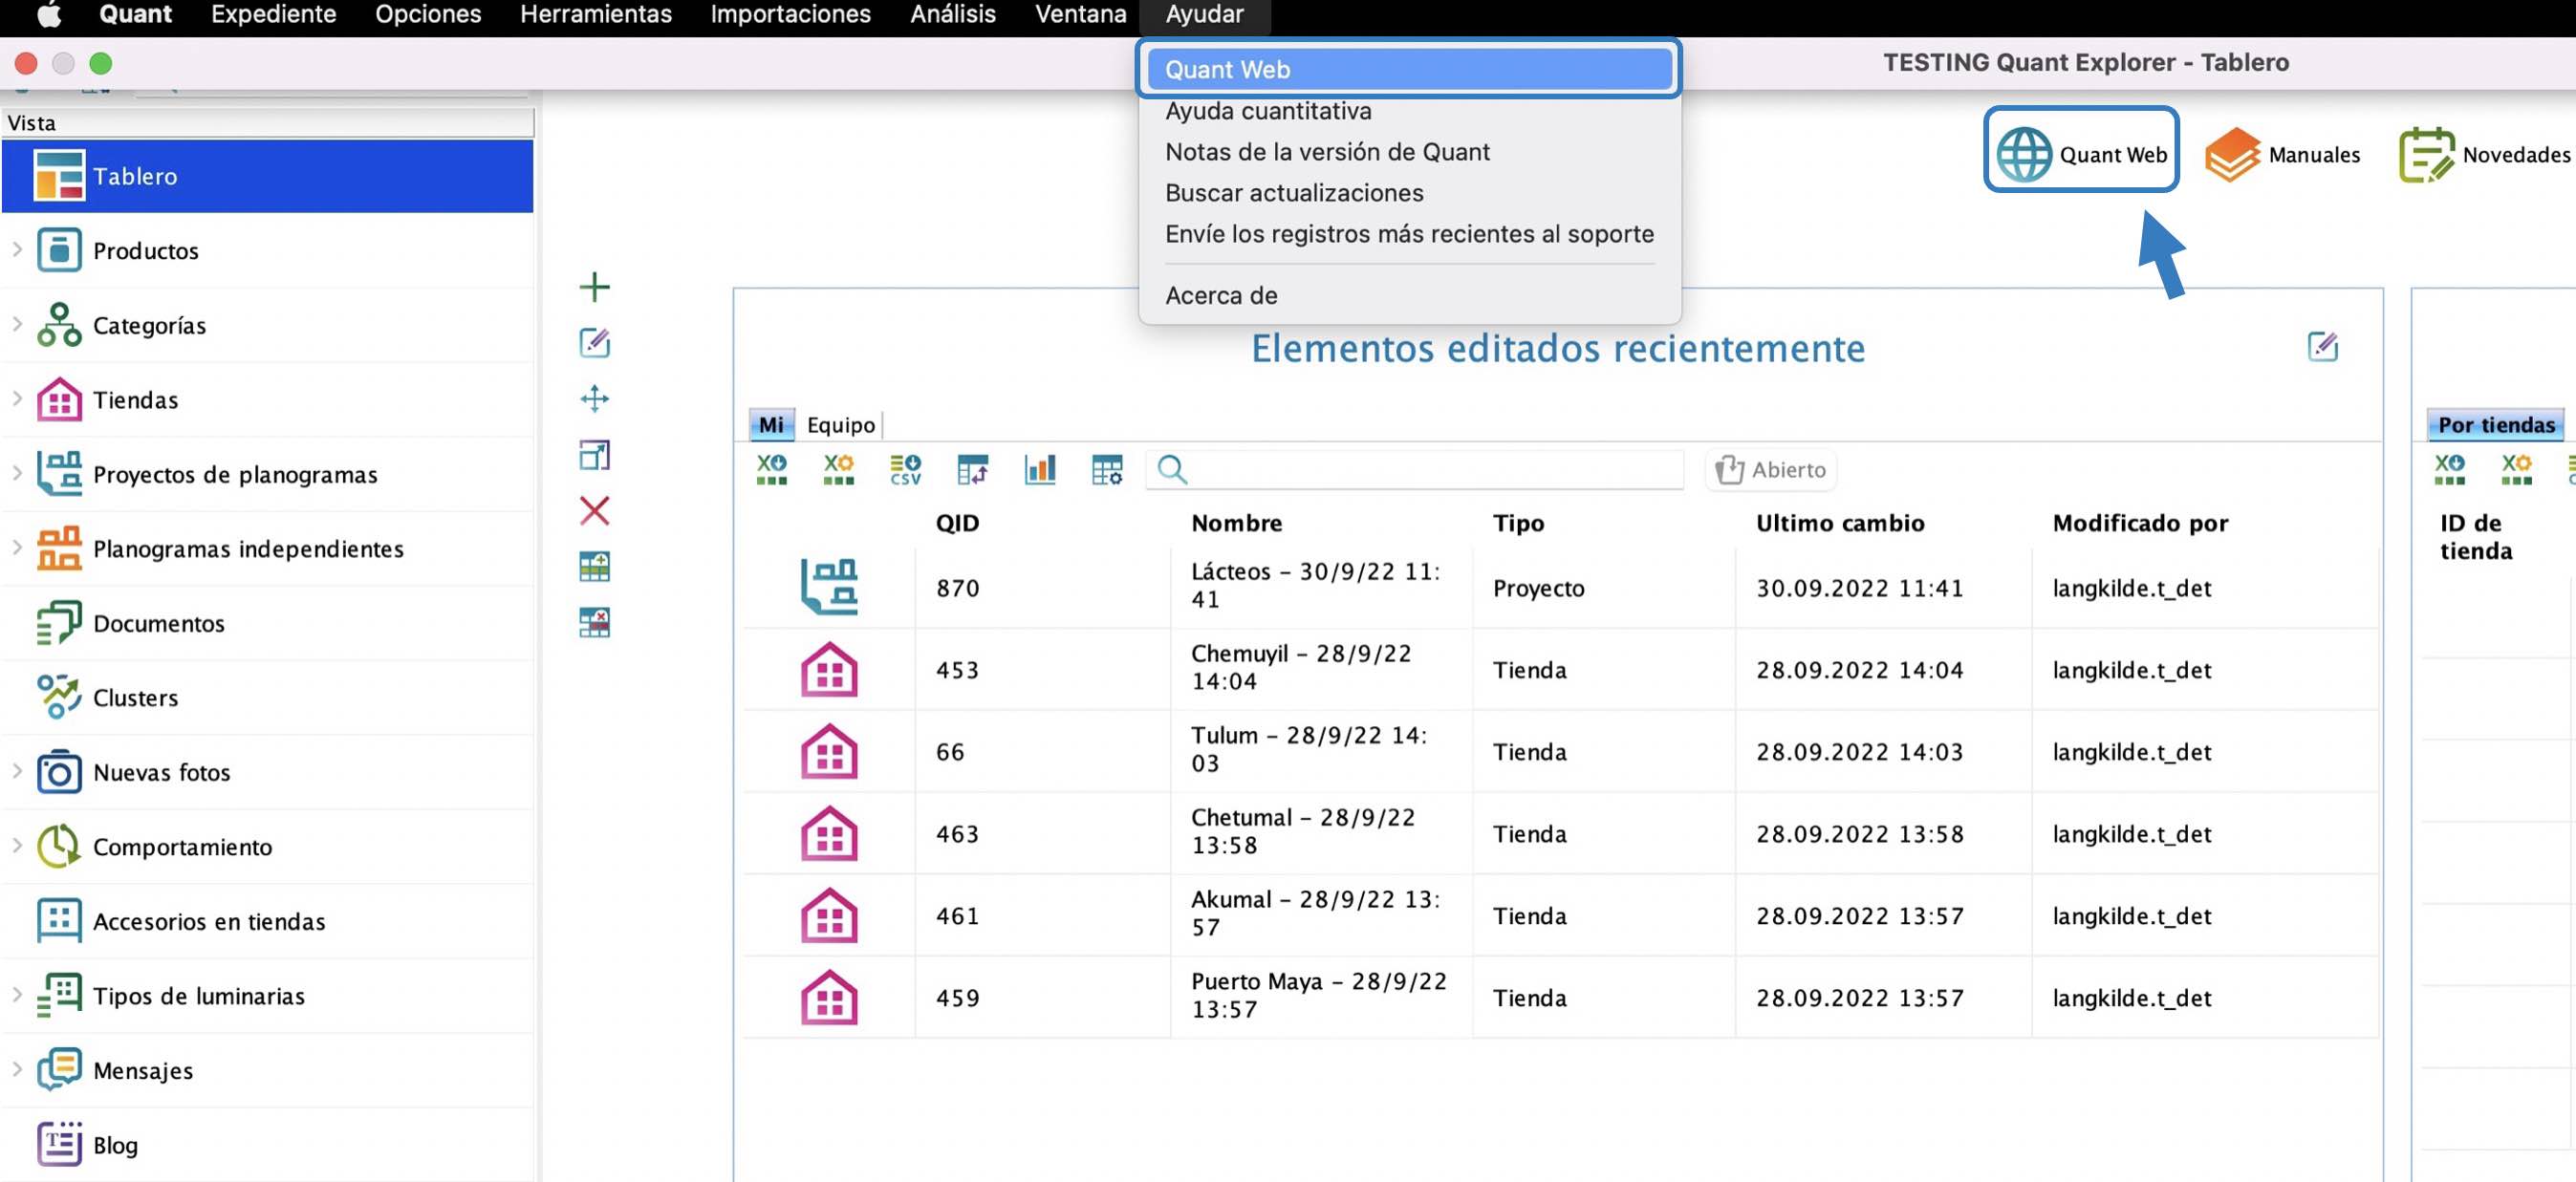
Task: Open Blog in the sidebar
Action: coord(268,1145)
